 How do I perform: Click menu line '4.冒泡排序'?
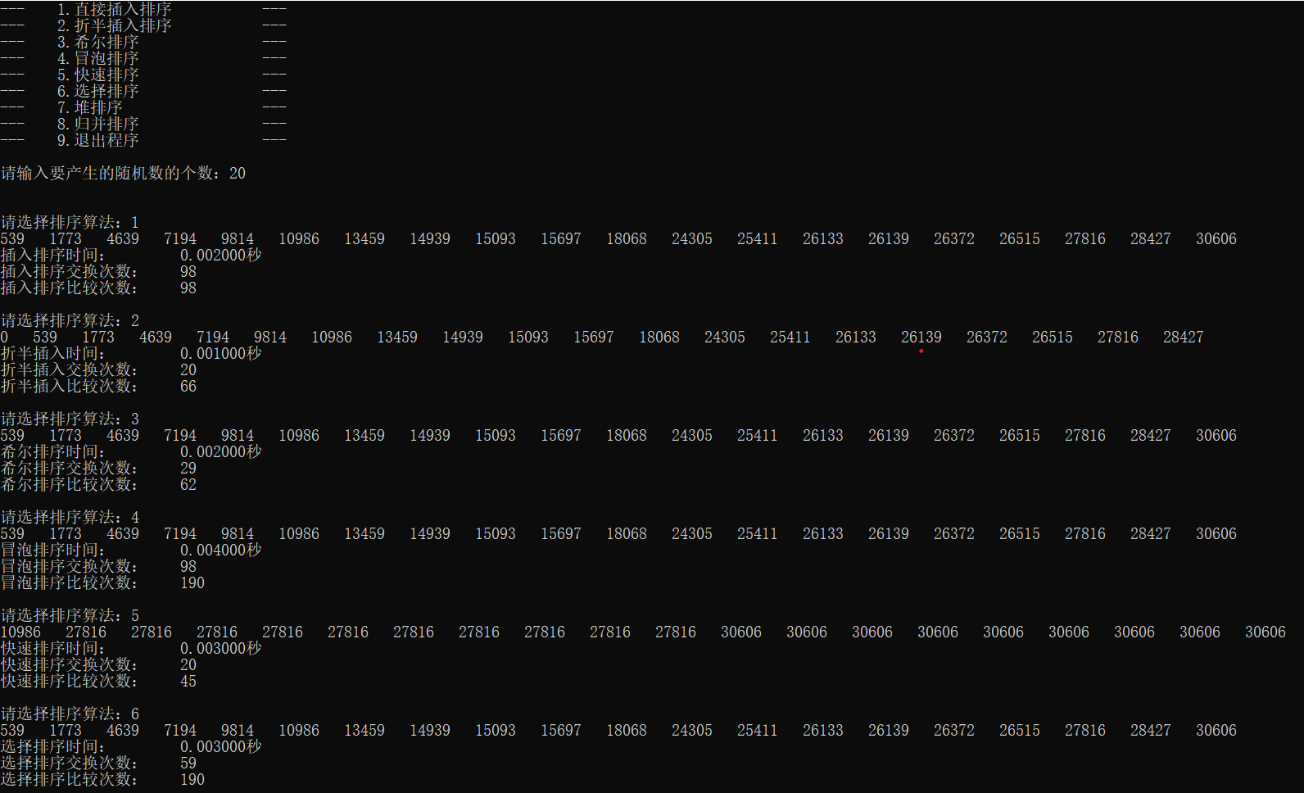point(98,58)
